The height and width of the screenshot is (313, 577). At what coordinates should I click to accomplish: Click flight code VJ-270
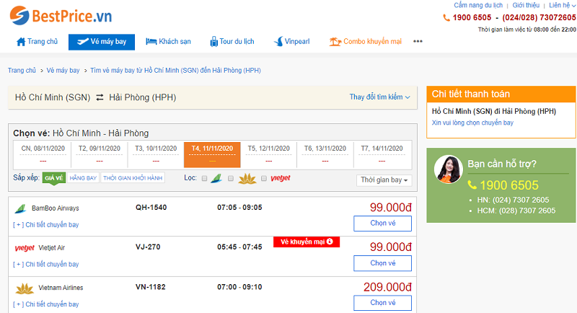(x=148, y=247)
